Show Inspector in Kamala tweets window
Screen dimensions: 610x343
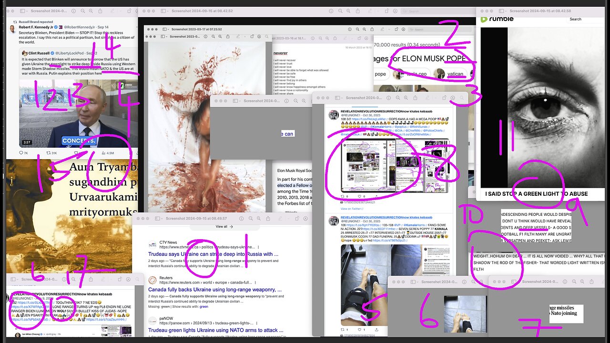click(x=388, y=98)
